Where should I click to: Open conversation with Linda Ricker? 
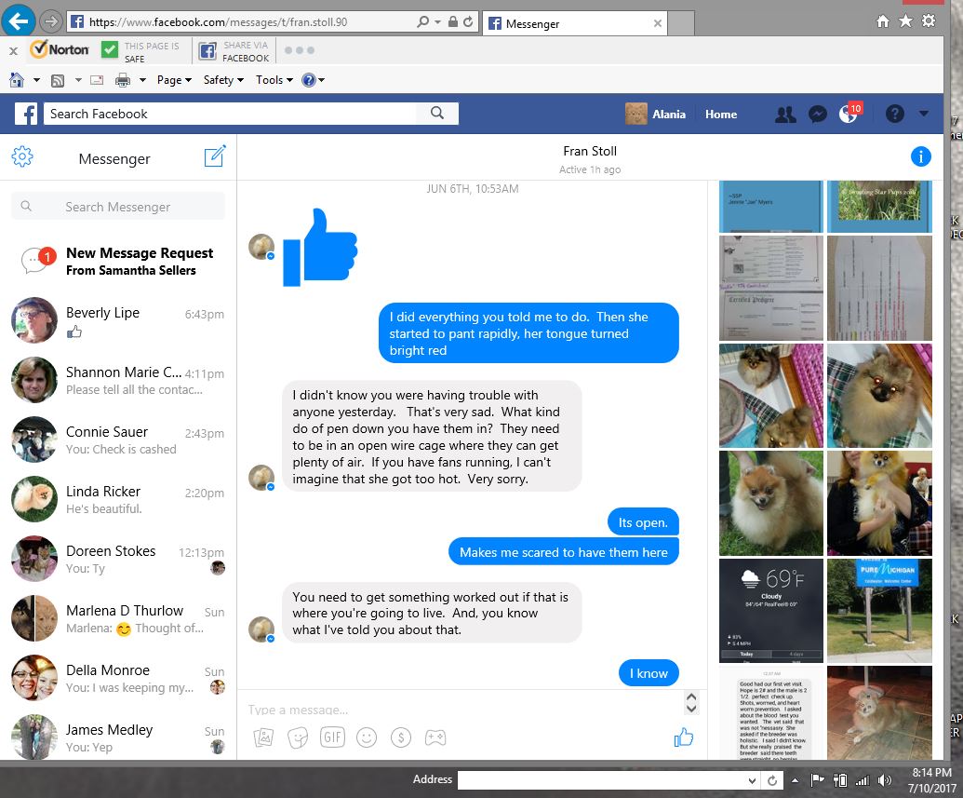pos(118,500)
